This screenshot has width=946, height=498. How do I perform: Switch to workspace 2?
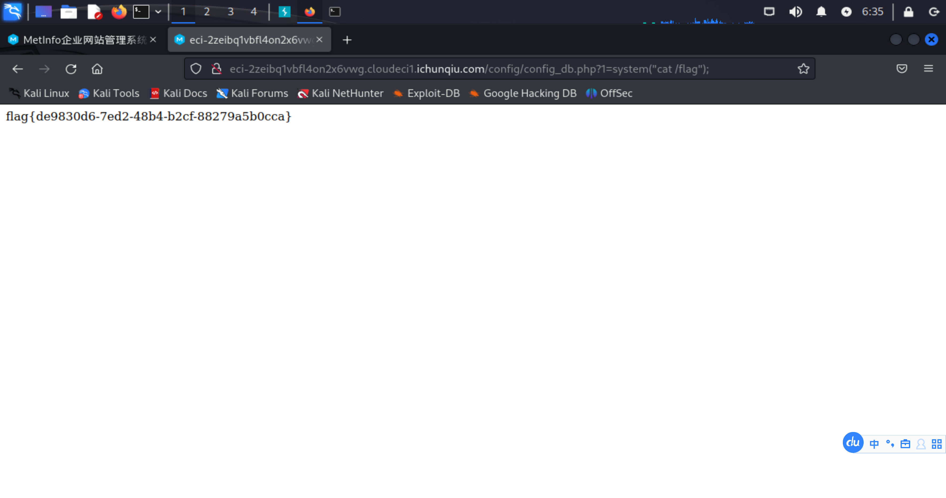(x=207, y=12)
